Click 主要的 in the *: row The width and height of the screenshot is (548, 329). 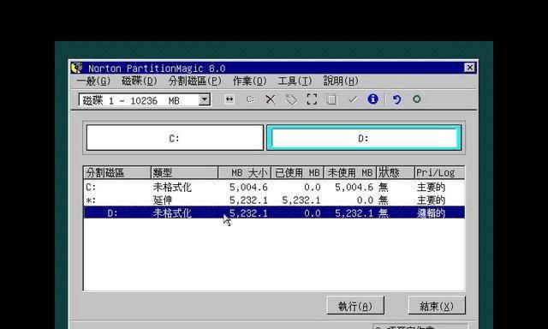click(431, 200)
